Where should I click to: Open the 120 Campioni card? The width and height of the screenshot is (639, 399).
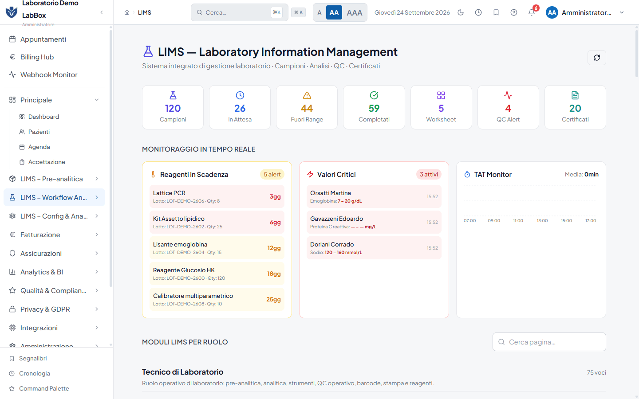click(x=173, y=107)
